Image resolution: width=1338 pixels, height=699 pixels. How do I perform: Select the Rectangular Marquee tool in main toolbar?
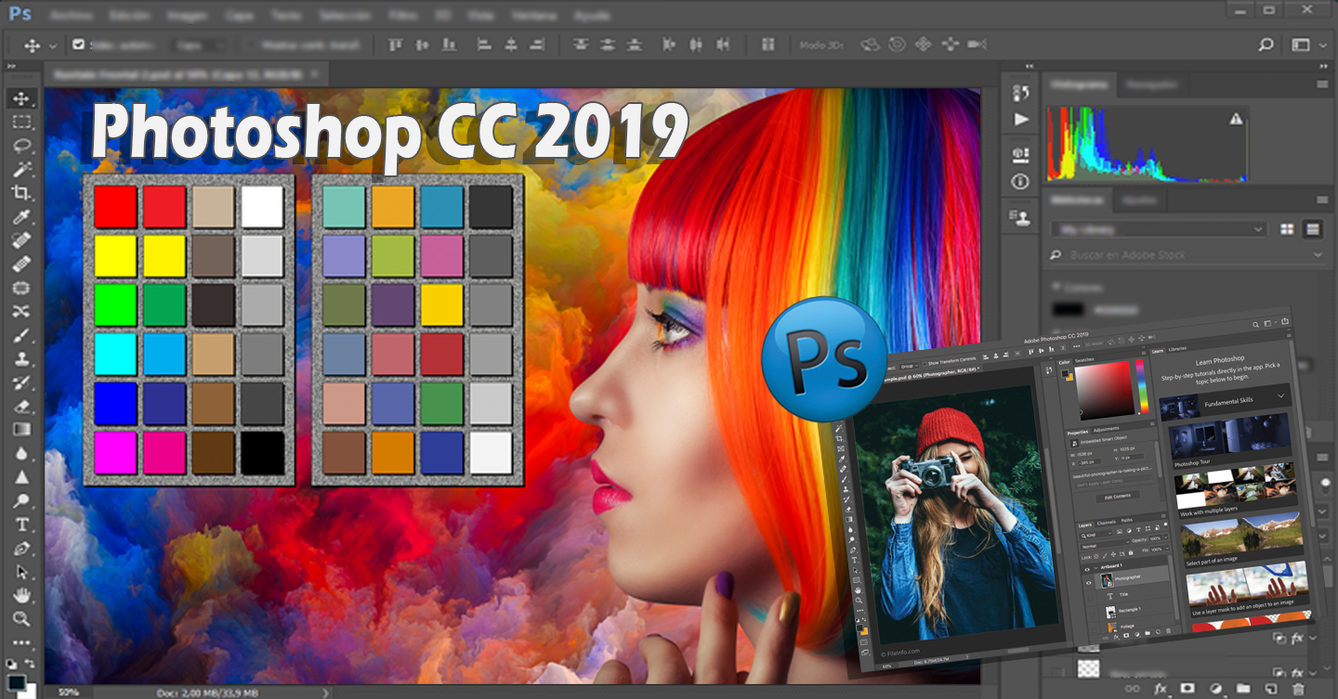(21, 122)
